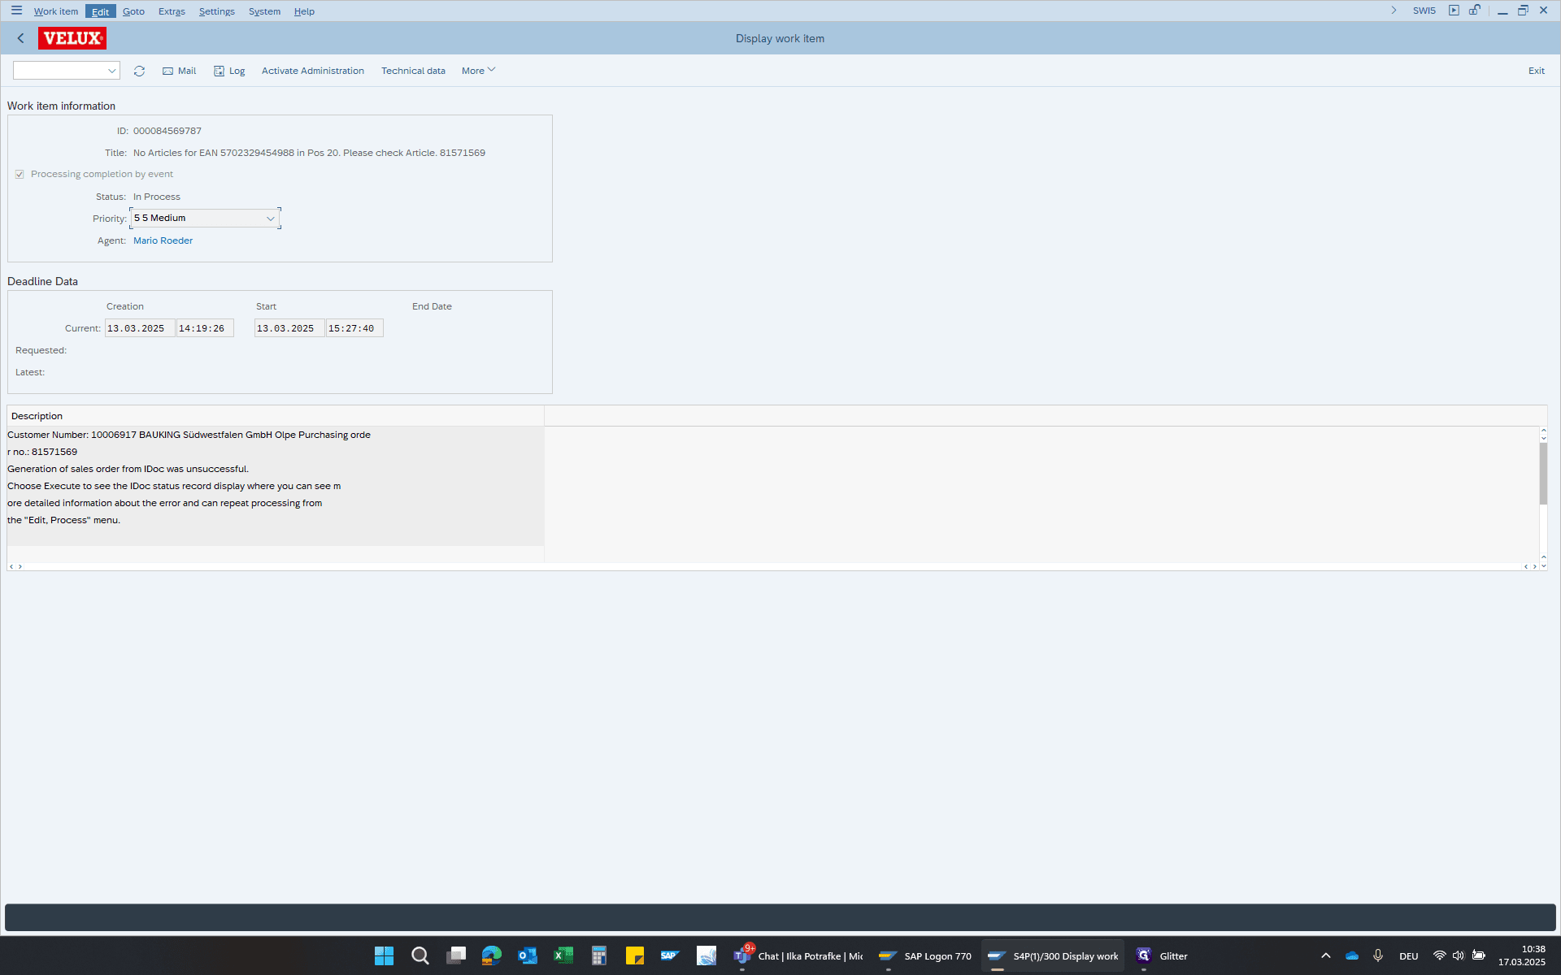Open Calculator from taskbar
Viewport: 1561px width, 975px height.
tap(598, 955)
